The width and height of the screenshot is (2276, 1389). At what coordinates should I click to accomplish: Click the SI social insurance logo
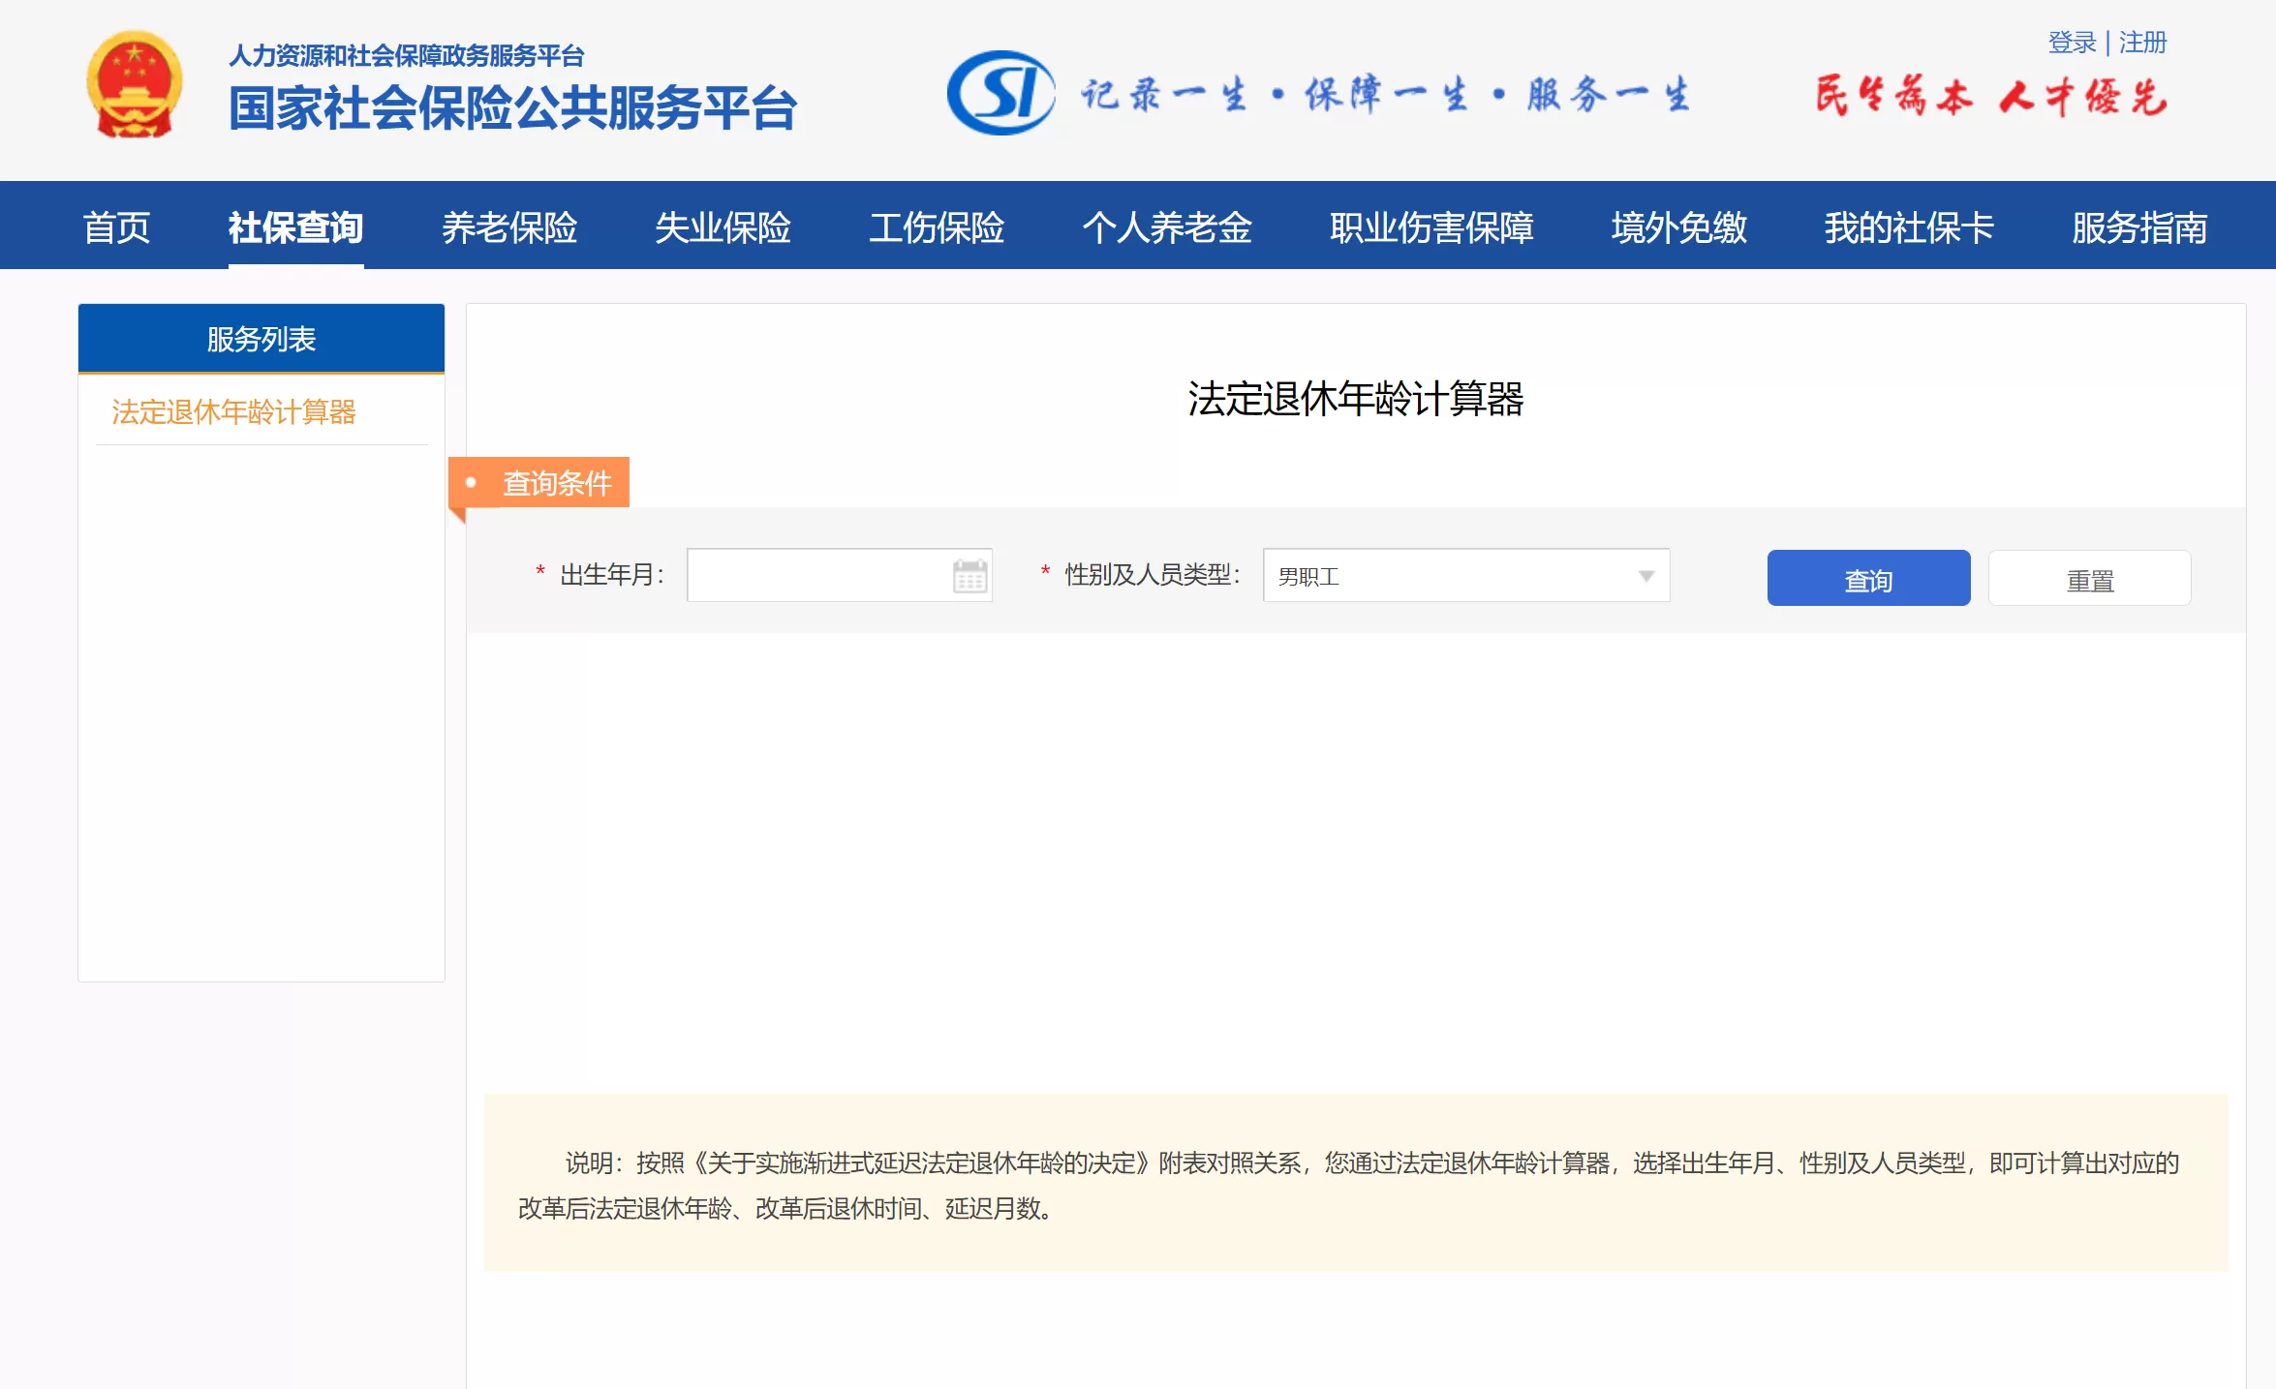pos(997,95)
